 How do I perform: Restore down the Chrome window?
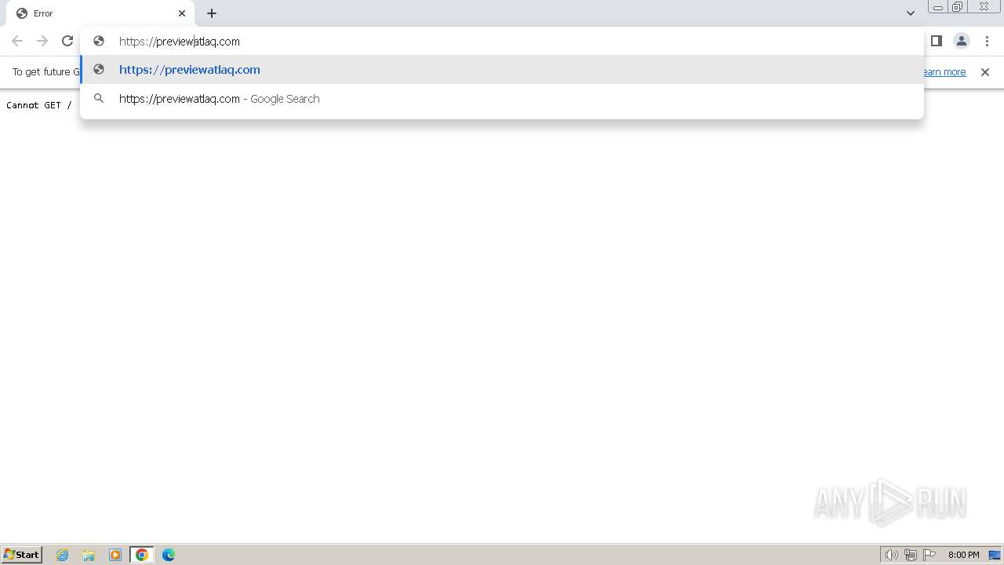[958, 7]
